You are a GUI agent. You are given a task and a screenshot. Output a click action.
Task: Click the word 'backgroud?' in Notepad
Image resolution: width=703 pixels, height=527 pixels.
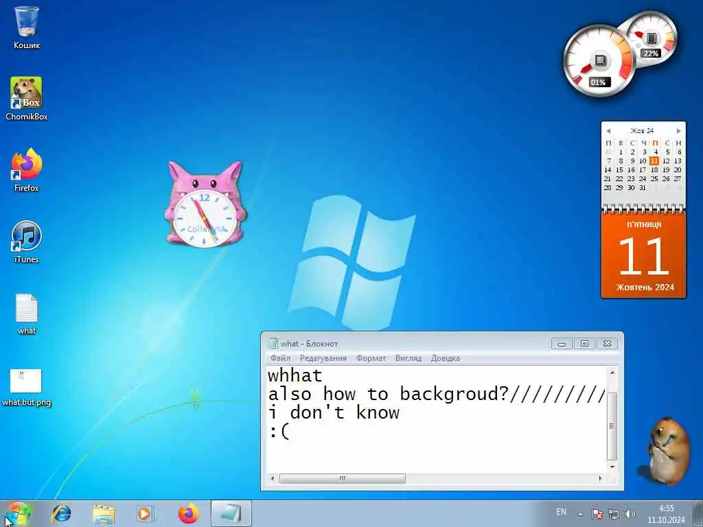454,395
